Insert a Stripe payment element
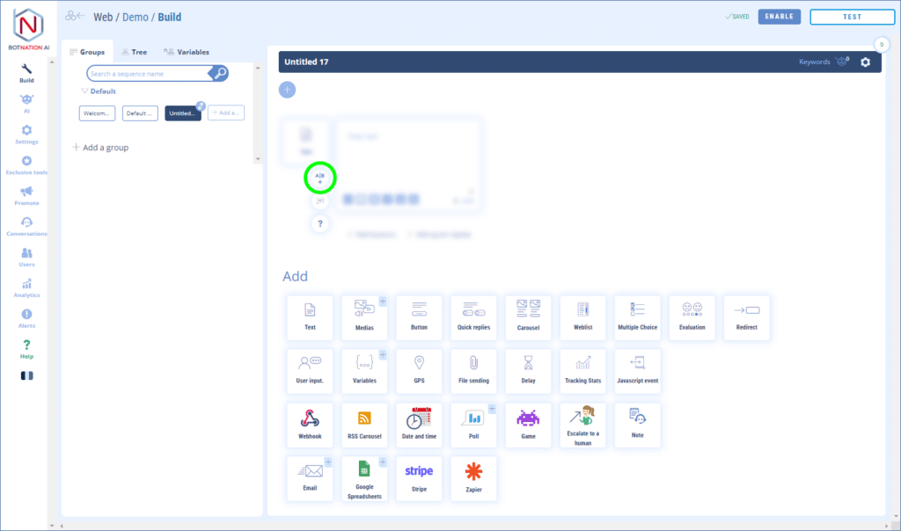Viewport: 901px width, 531px height. pos(419,478)
